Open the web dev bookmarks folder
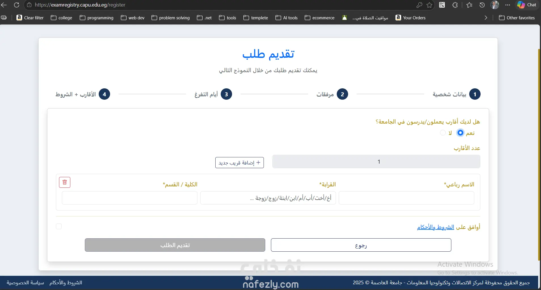Viewport: 541px width, 290px height. pos(133,18)
